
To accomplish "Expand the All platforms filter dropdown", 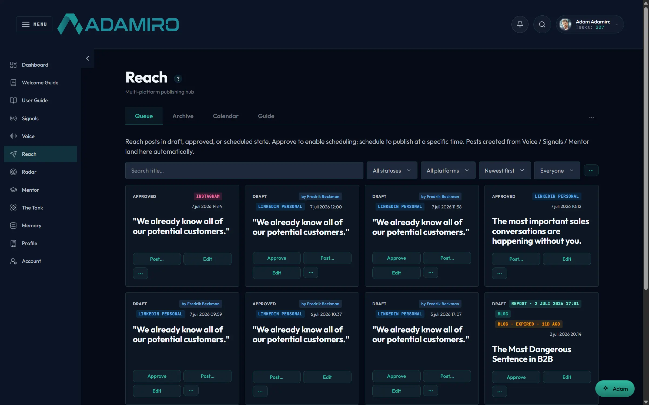I will 448,170.
